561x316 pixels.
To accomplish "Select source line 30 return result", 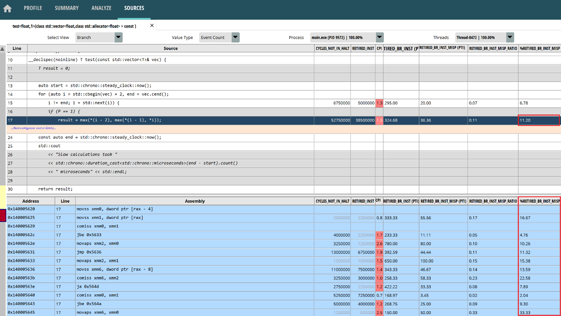I will [55, 189].
